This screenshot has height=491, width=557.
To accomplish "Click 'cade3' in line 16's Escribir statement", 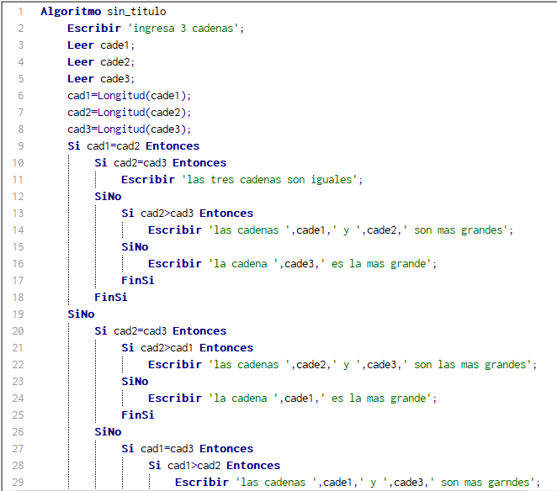I will point(299,264).
